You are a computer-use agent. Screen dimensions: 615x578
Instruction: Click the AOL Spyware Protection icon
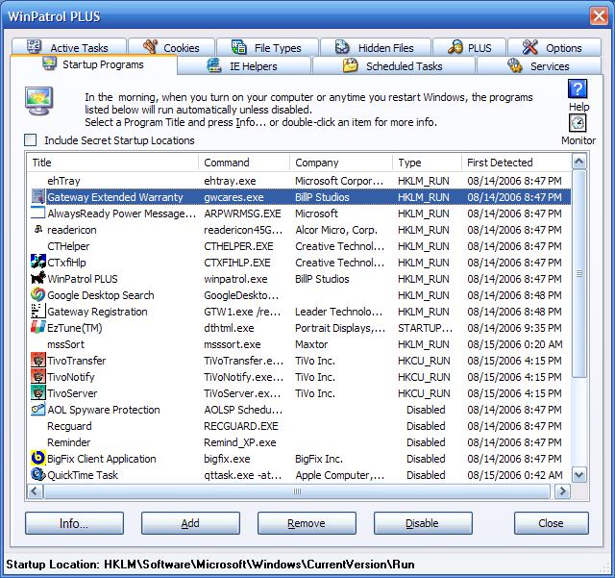[38, 409]
